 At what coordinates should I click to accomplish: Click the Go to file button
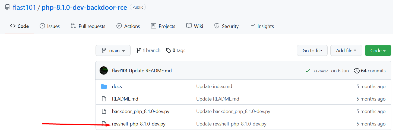[x=312, y=50]
